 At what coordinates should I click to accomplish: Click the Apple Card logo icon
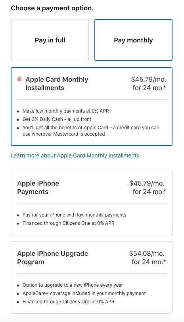pyautogui.click(x=19, y=79)
